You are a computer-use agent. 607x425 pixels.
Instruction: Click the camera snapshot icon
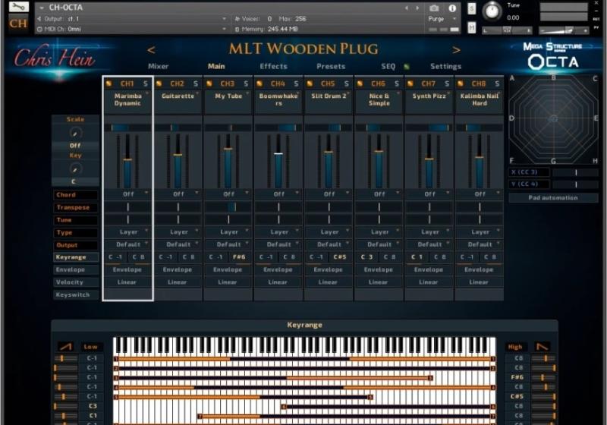(x=434, y=8)
